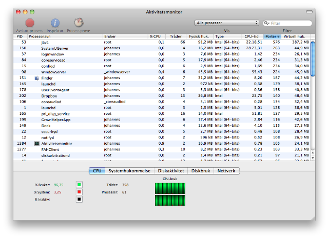Select the configd process row
The height and width of the screenshot is (238, 328).
click(162, 66)
